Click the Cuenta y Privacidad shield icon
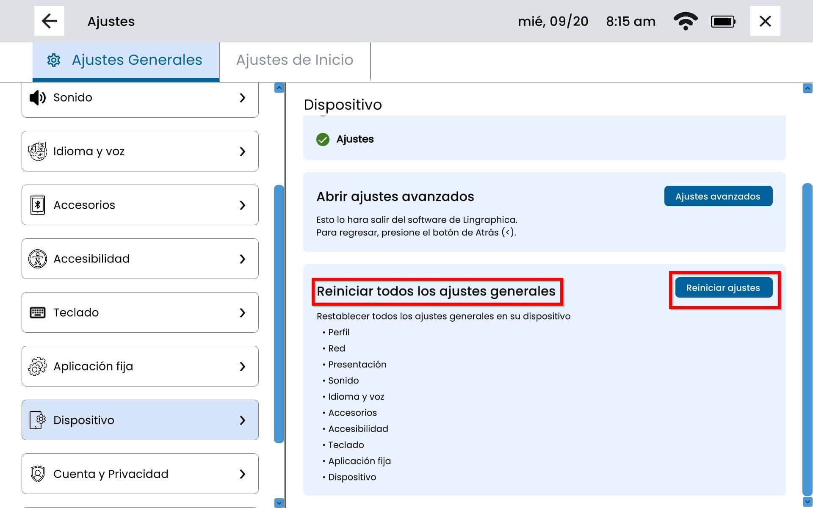 point(37,474)
